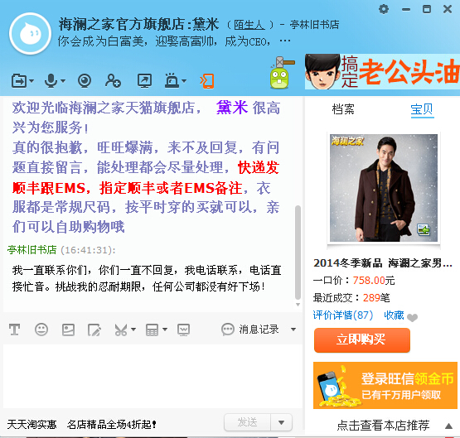Open the 消息记录 dropdown arrow

pyautogui.click(x=293, y=330)
